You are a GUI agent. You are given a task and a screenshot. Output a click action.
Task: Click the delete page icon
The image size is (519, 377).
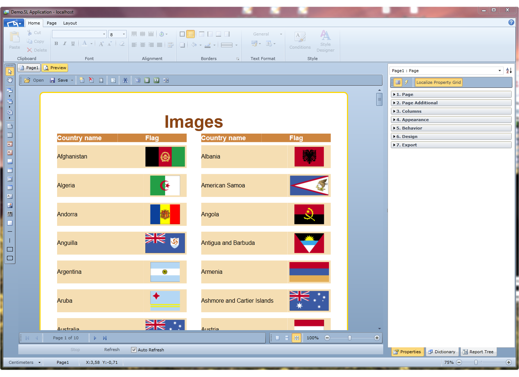click(92, 80)
